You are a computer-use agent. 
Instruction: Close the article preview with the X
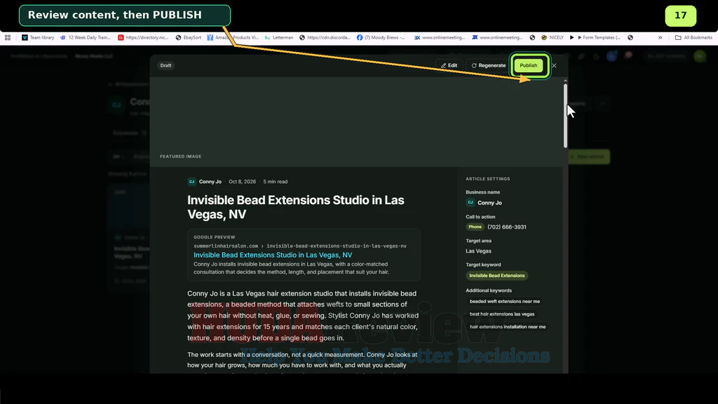(x=554, y=65)
